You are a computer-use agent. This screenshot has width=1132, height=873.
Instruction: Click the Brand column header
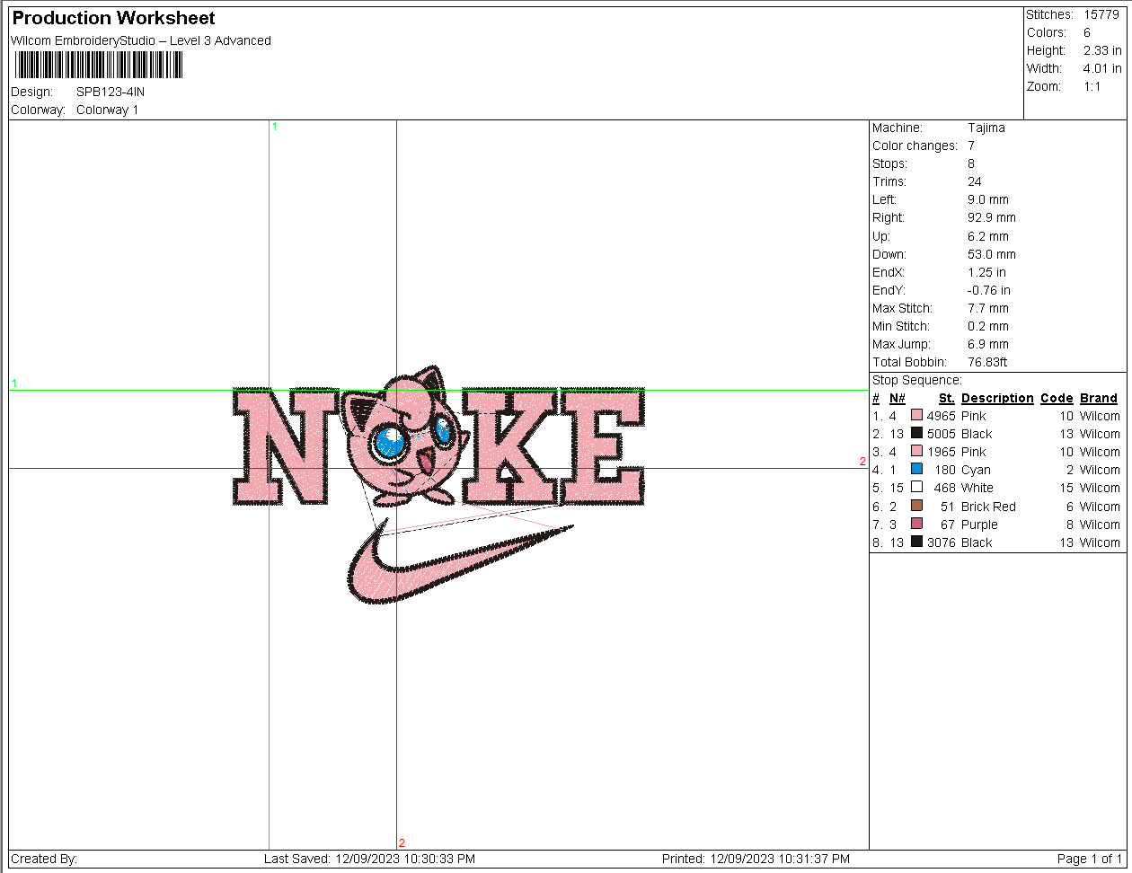pyautogui.click(x=1099, y=398)
